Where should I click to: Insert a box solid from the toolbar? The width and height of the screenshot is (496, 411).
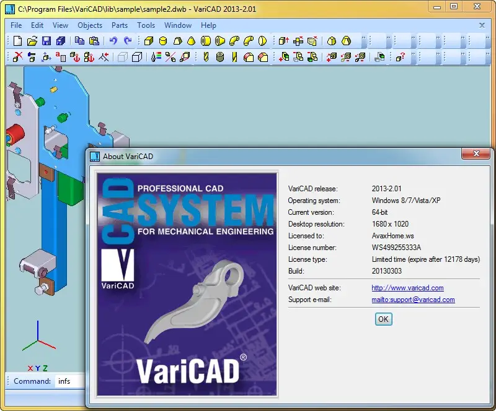click(149, 41)
